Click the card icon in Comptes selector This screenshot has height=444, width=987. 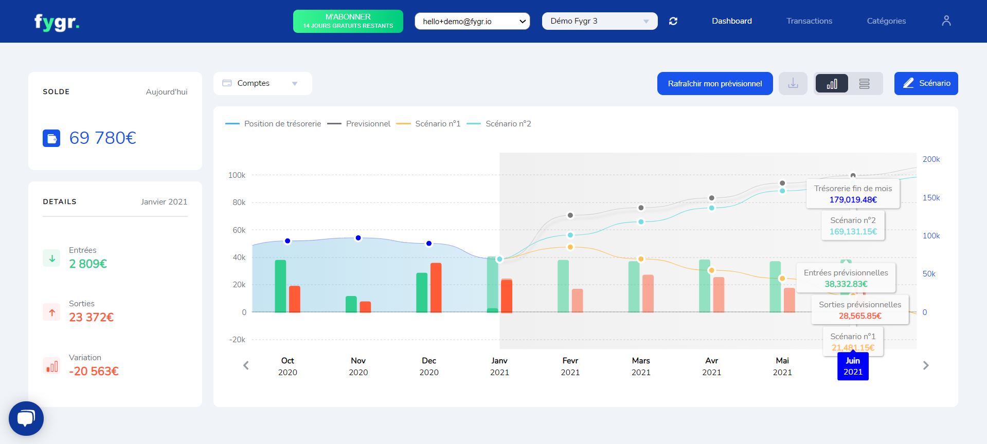pyautogui.click(x=227, y=83)
